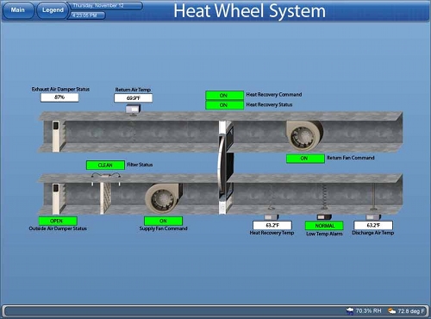Click the outdoor temperature weather icon

click(x=391, y=310)
